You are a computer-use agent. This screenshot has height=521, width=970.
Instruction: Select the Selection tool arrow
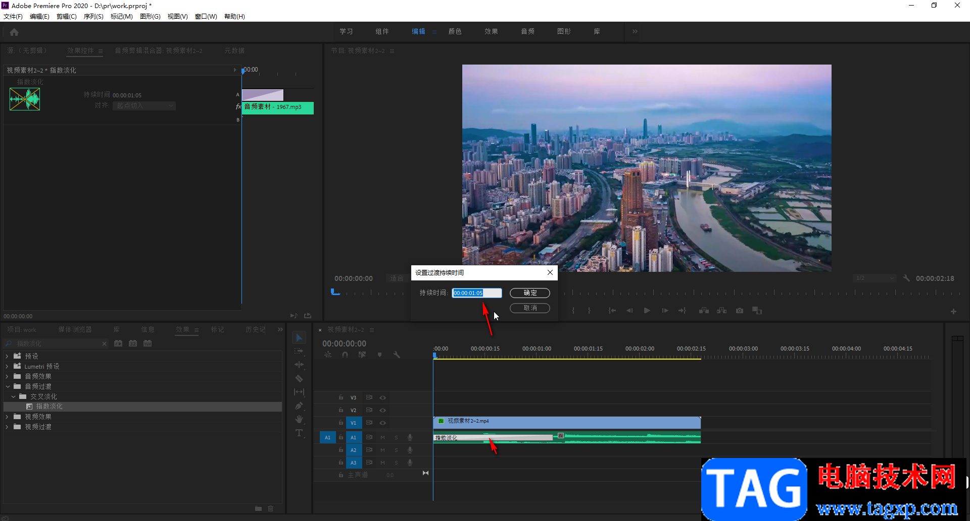pyautogui.click(x=299, y=337)
